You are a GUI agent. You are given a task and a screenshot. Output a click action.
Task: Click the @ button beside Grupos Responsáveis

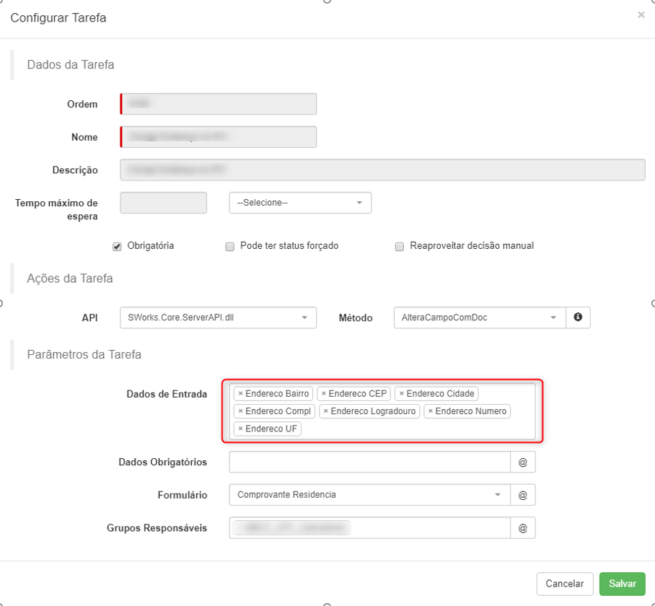[523, 528]
